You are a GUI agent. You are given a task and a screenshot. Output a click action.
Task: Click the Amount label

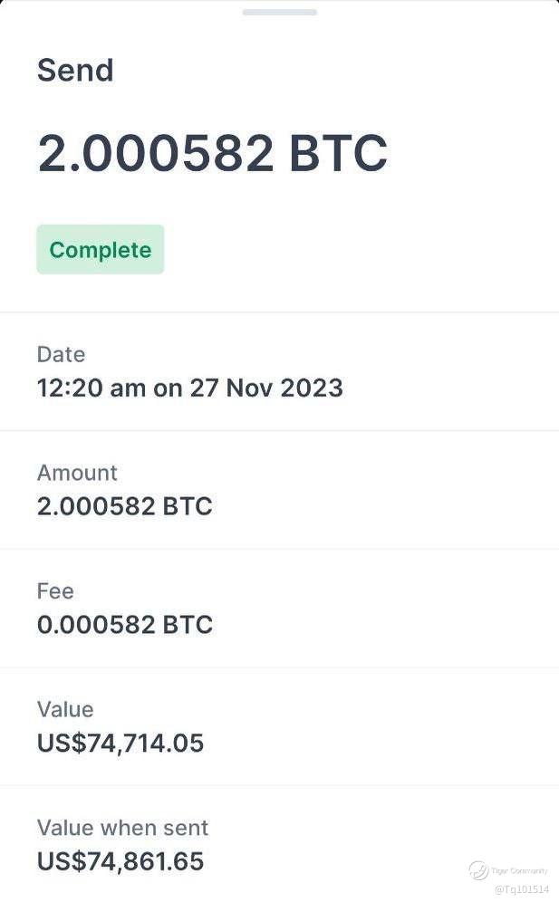coord(77,473)
